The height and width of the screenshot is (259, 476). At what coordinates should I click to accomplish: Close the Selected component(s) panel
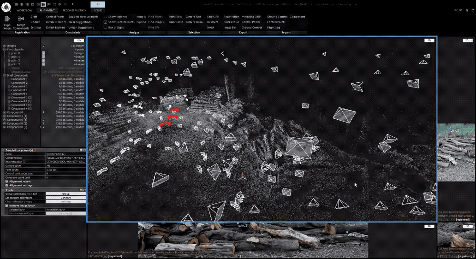click(x=84, y=150)
